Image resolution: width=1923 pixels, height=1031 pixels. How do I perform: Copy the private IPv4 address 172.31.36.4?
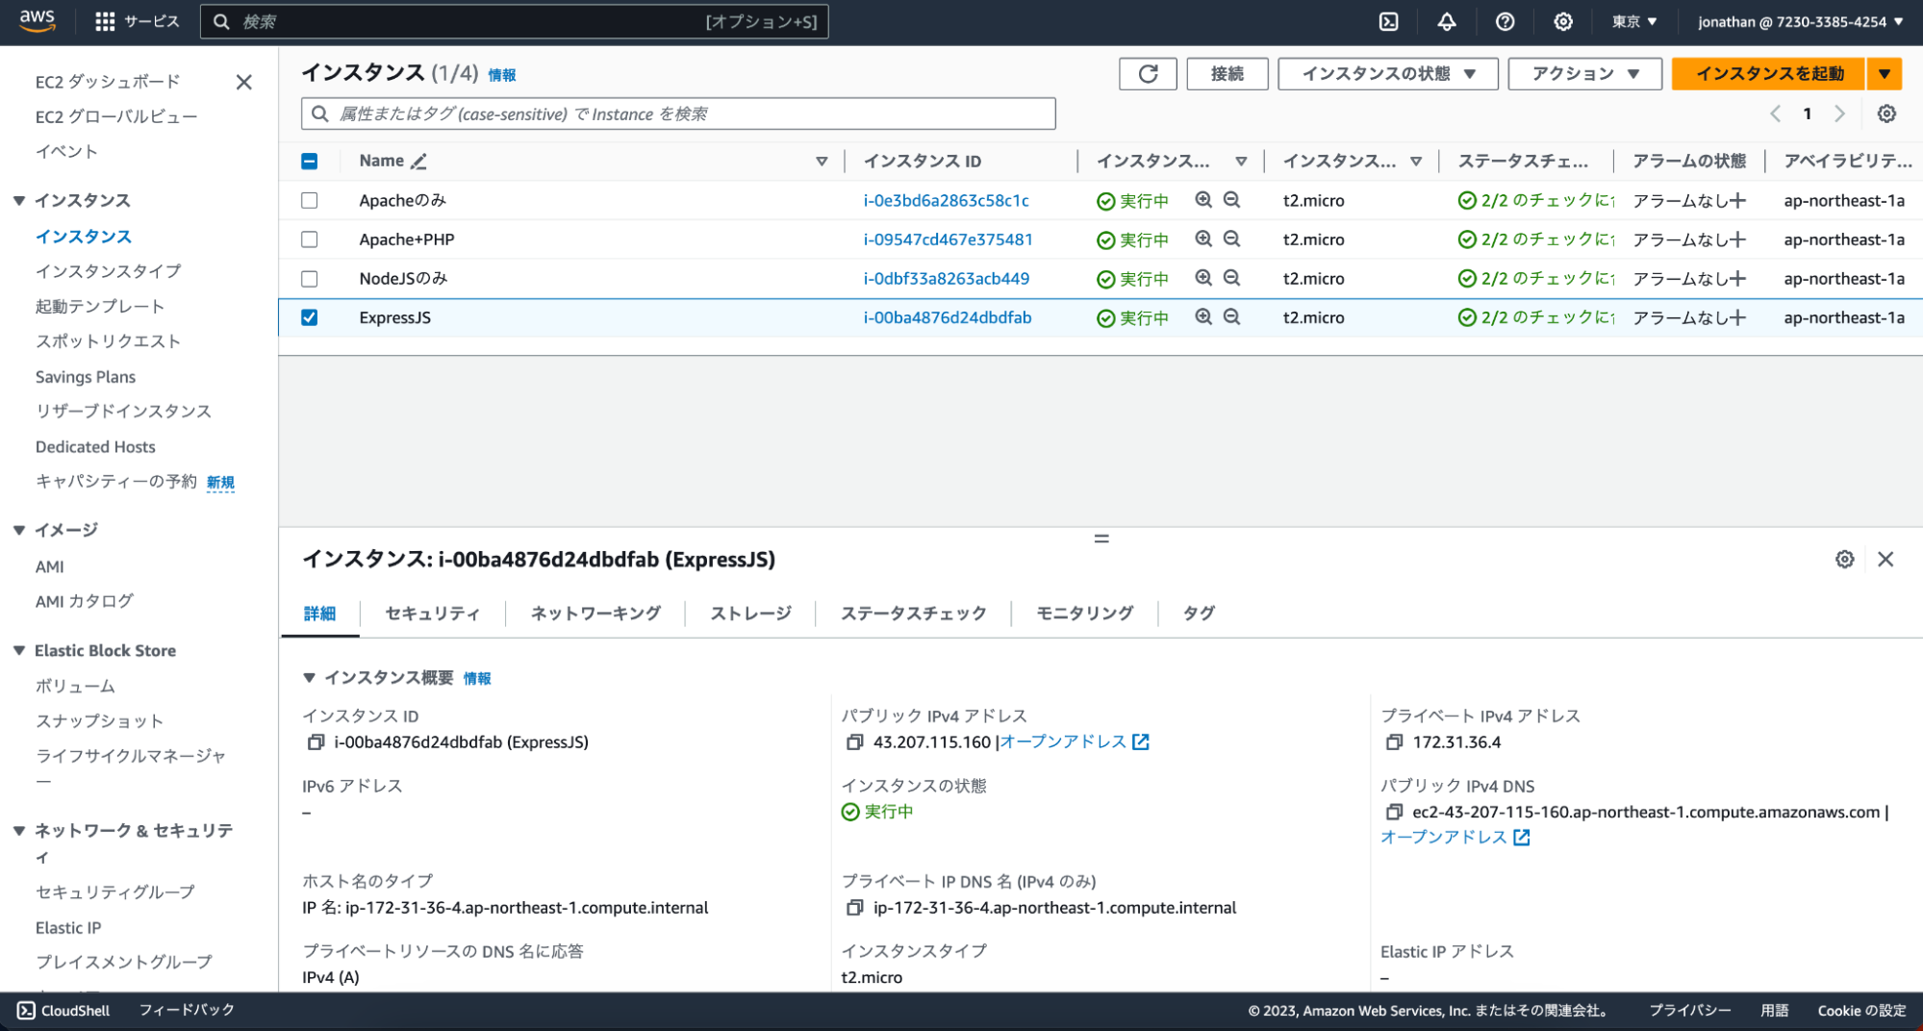[1394, 742]
